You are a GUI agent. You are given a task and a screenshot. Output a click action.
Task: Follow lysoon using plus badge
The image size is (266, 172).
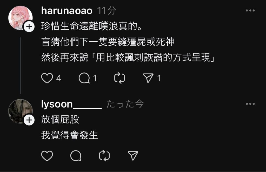(x=29, y=120)
